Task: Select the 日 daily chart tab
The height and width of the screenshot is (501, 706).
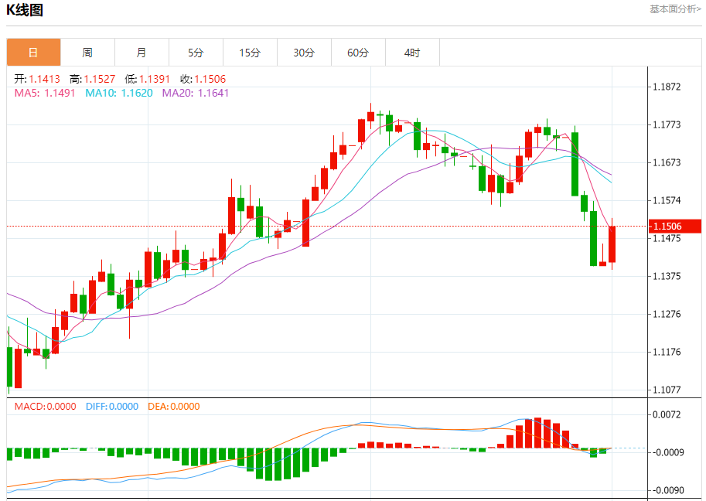Action: [x=33, y=53]
